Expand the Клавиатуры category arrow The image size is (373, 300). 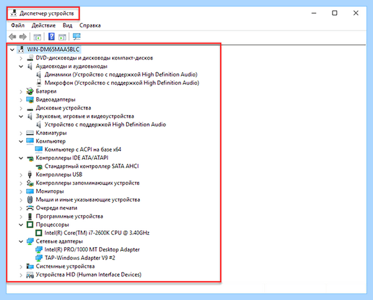[21, 133]
